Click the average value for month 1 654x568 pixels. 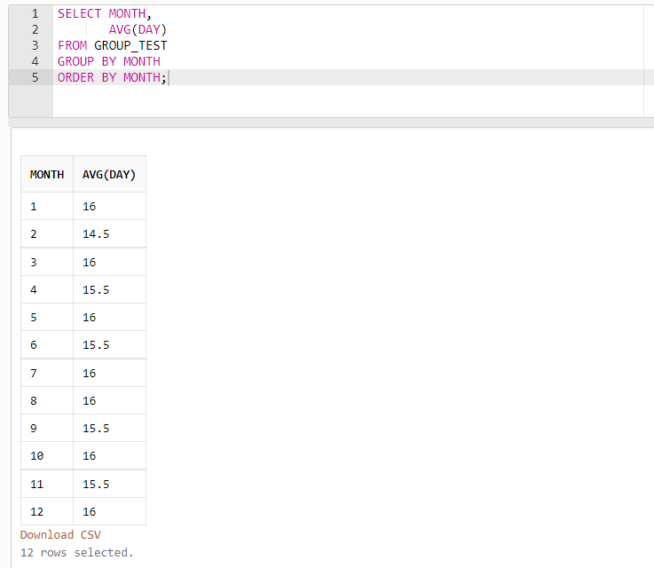pos(89,206)
